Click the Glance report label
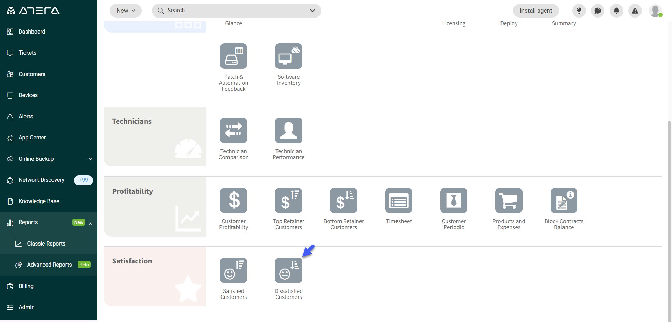672x322 pixels. (233, 23)
